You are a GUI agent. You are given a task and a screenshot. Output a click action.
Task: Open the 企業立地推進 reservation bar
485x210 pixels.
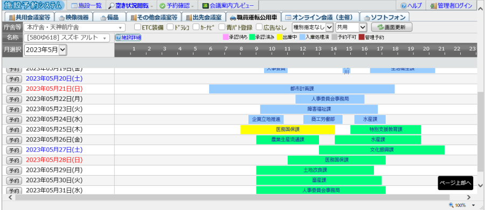[266, 119]
